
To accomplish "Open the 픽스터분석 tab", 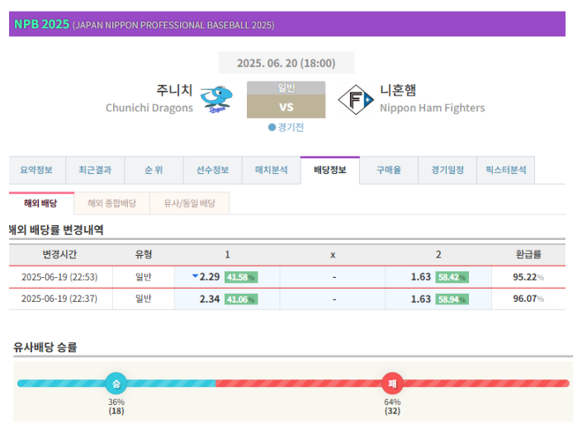I will [506, 170].
